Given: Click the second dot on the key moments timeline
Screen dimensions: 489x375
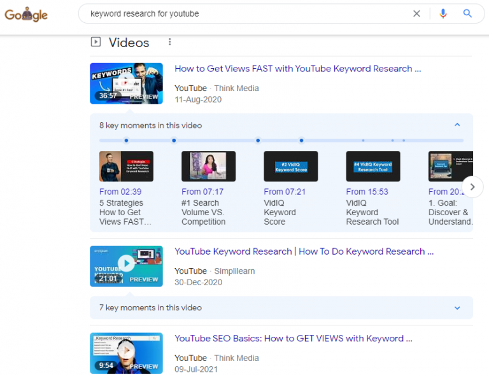Looking at the screenshot, I should pyautogui.click(x=174, y=141).
